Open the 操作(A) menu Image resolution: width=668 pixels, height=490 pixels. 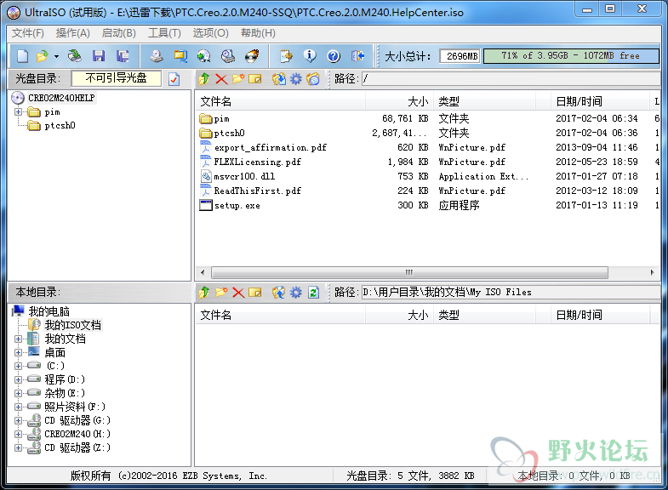73,33
